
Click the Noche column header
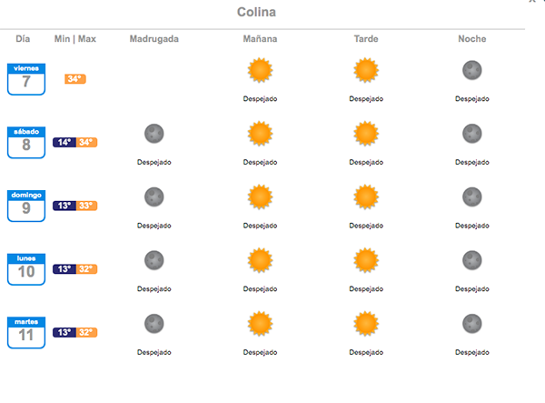(472, 39)
